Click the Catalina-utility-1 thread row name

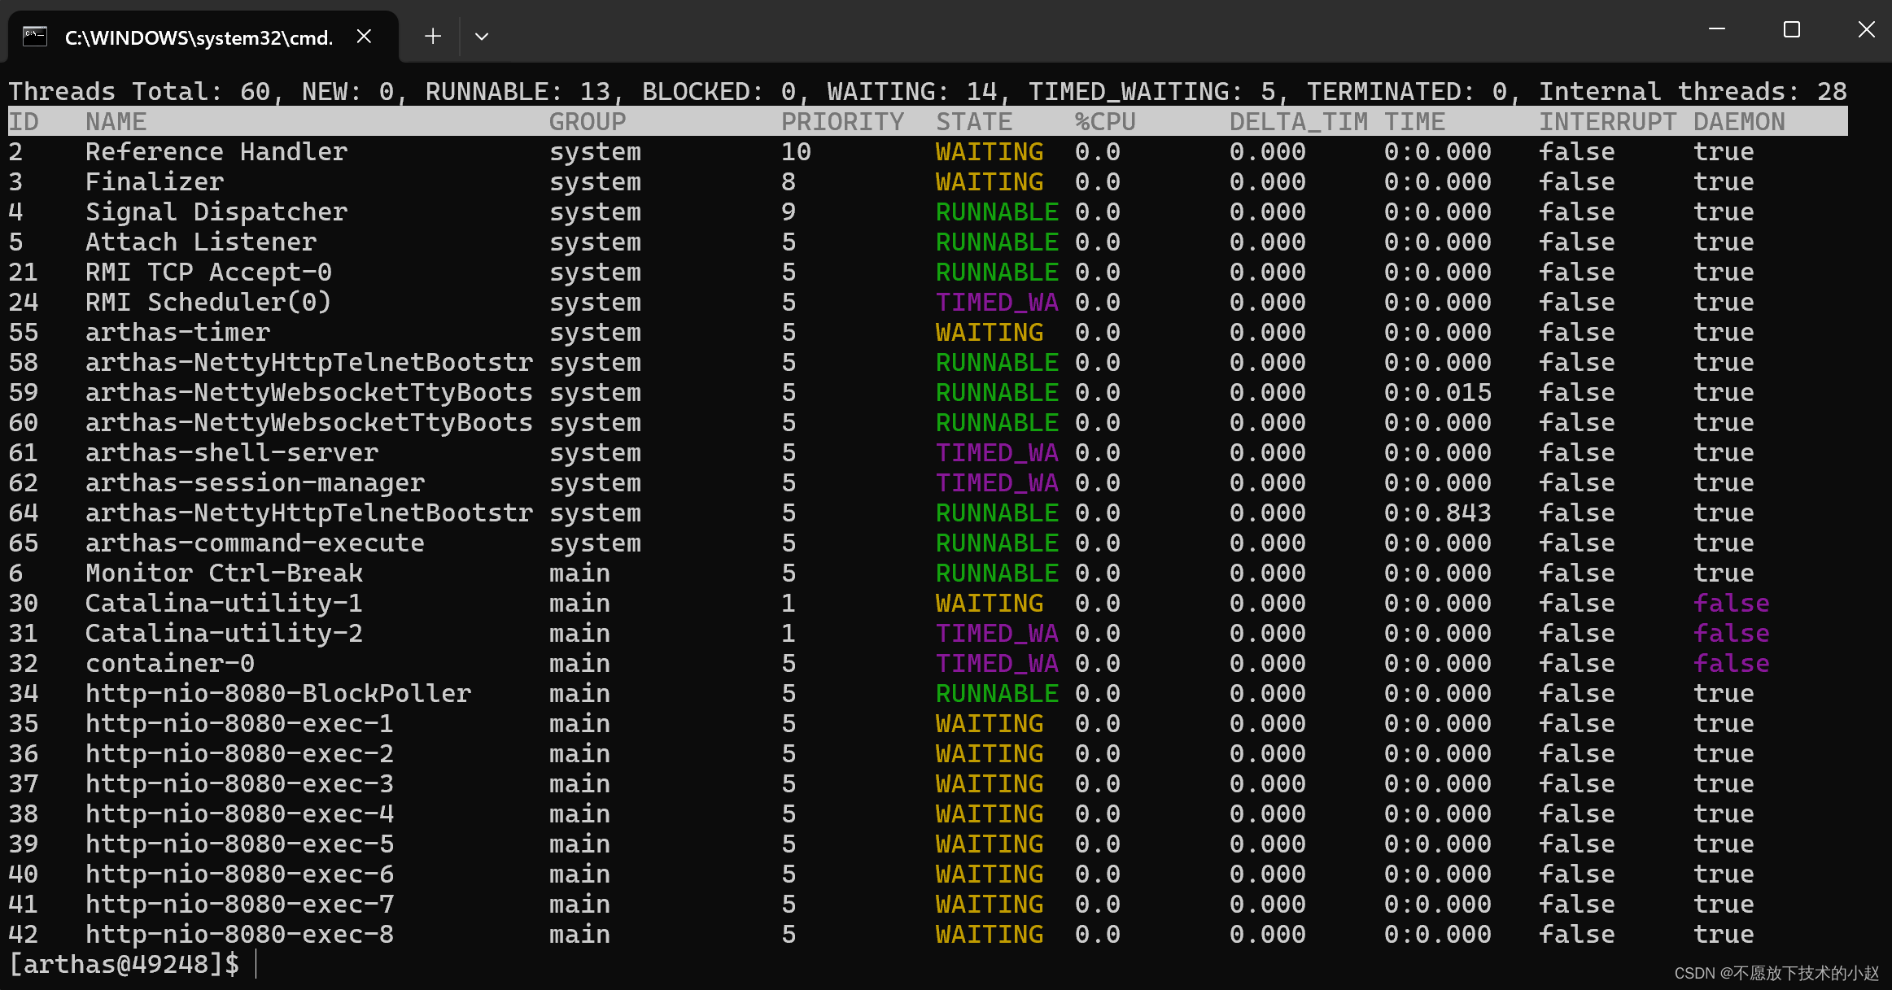(x=223, y=604)
